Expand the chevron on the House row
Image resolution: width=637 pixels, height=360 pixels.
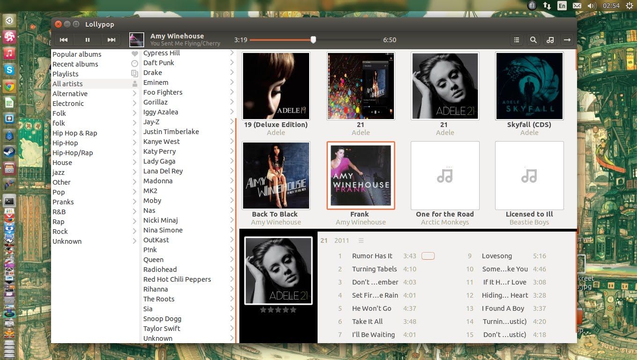pyautogui.click(x=135, y=163)
